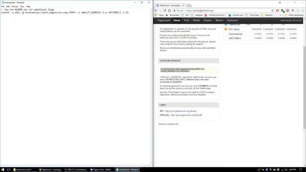Open the Miners navbar item
This screenshot has width=306, height=172.
[x=219, y=21]
